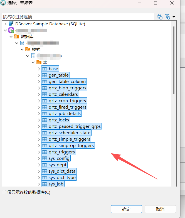Collapse the 模式 folder node
This screenshot has height=218, width=185.
(22, 50)
